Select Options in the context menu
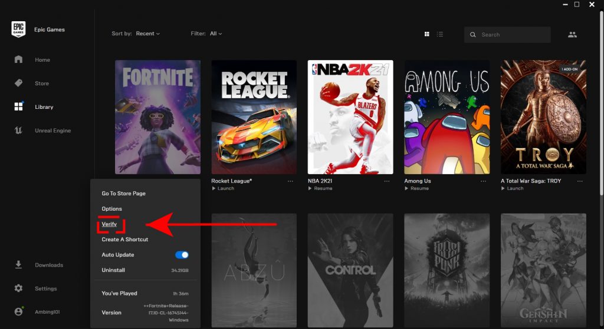Screen dimensions: 604x329 111,209
